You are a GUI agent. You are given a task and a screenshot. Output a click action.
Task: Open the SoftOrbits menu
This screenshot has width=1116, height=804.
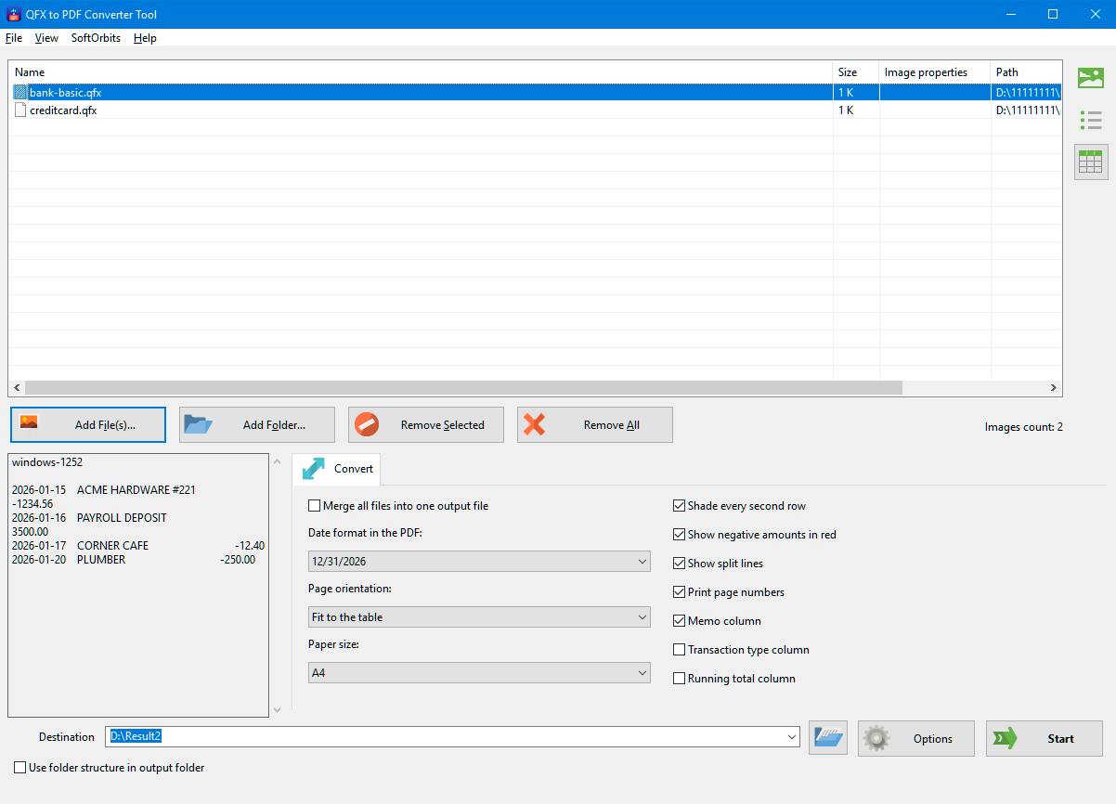96,38
